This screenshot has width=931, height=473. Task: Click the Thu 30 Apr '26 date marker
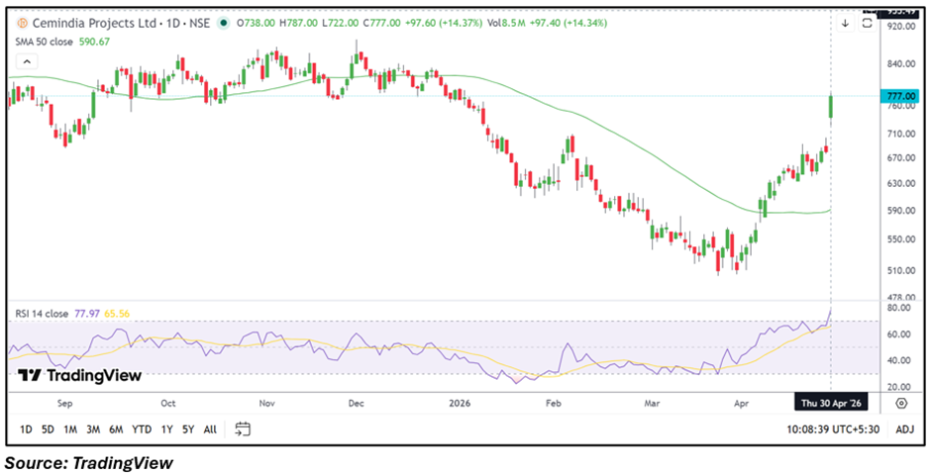pyautogui.click(x=831, y=403)
